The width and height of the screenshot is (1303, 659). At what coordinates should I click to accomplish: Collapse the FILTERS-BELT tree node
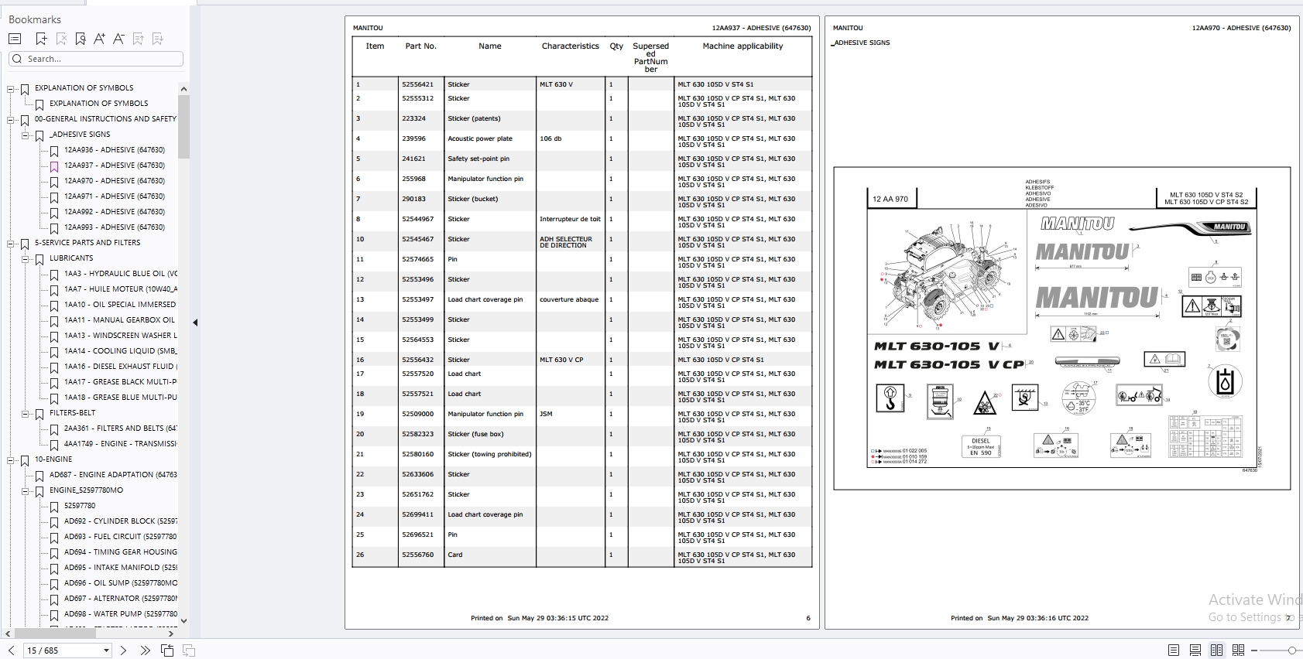(26, 414)
